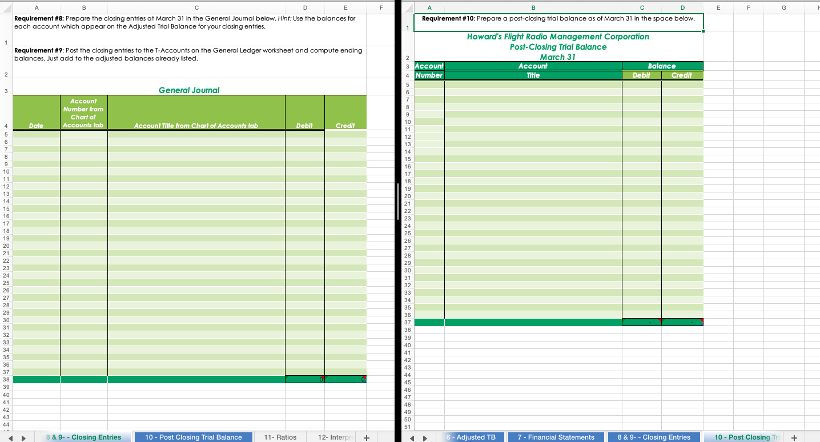The image size is (820, 442).
Task: Select column A header in left window
Action: 37,7
